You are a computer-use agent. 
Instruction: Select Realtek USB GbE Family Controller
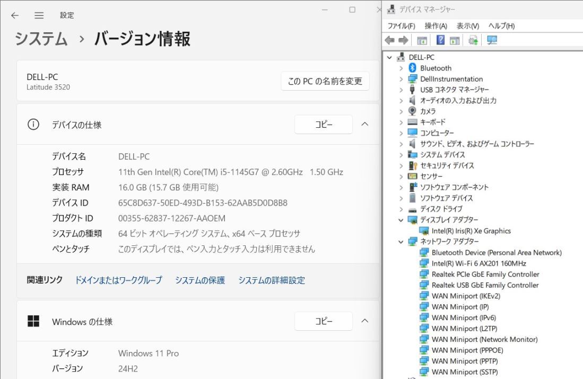pos(485,285)
